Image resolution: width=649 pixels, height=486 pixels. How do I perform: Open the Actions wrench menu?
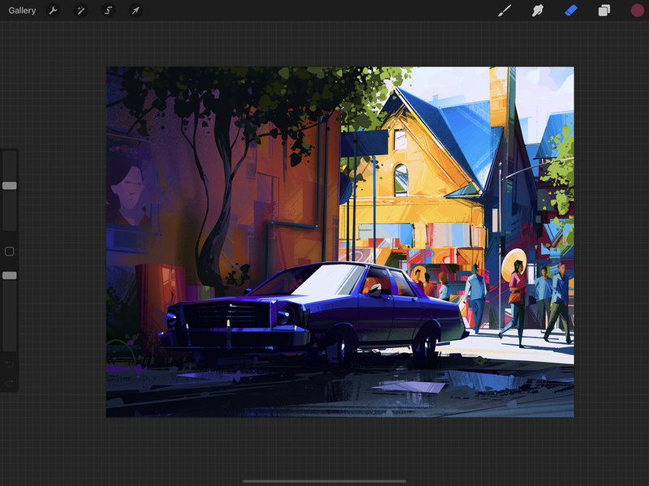(x=53, y=11)
